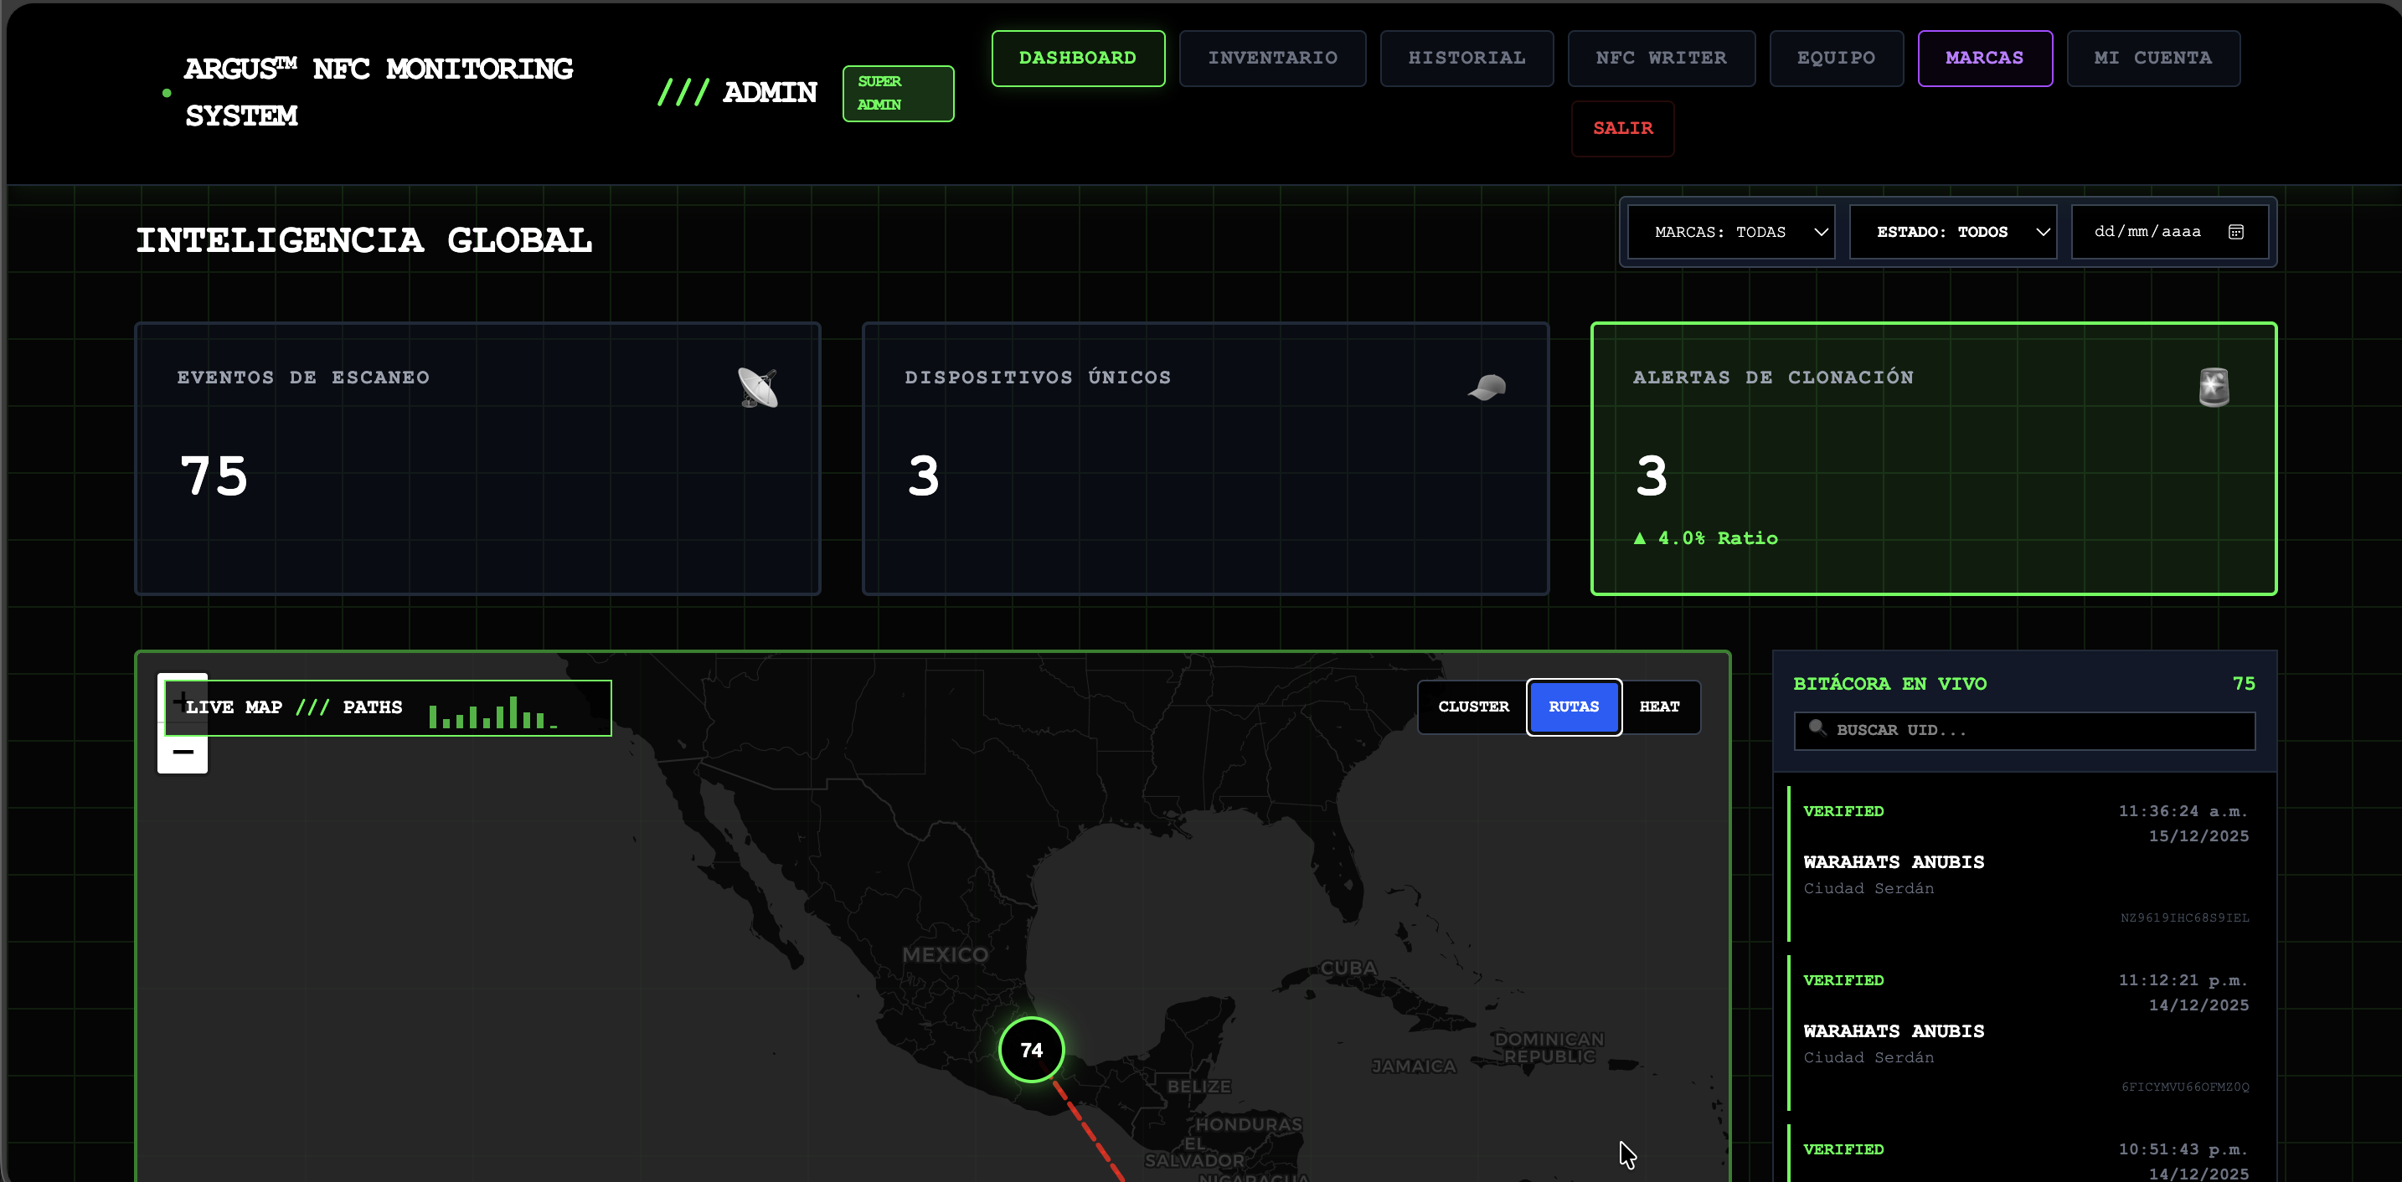
Task: Open the MARCAS: TODAS filter dropdown
Action: point(1730,231)
